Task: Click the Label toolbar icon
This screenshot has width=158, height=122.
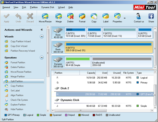Action: coord(106,16)
